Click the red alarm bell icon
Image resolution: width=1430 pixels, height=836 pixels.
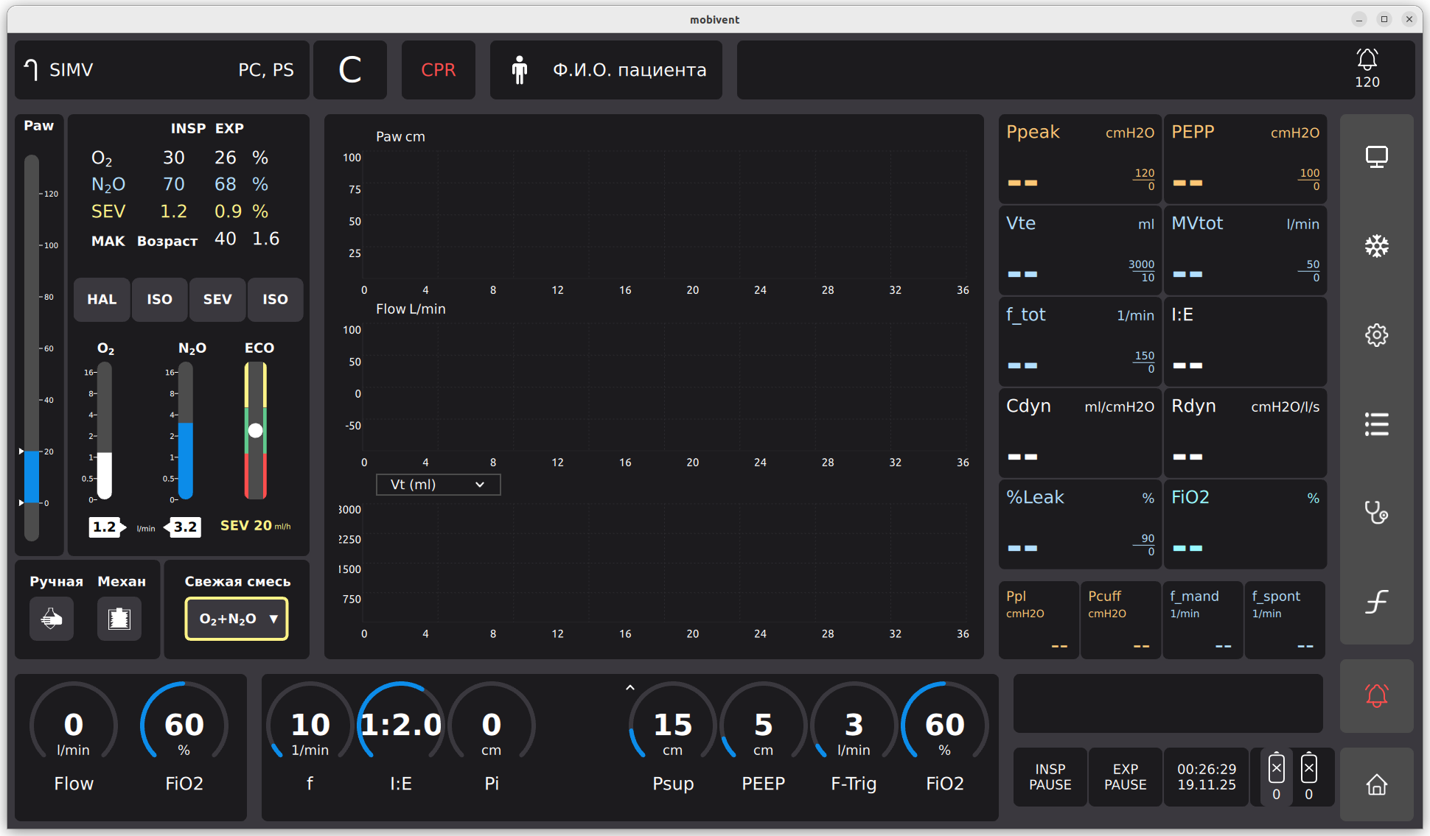point(1376,696)
